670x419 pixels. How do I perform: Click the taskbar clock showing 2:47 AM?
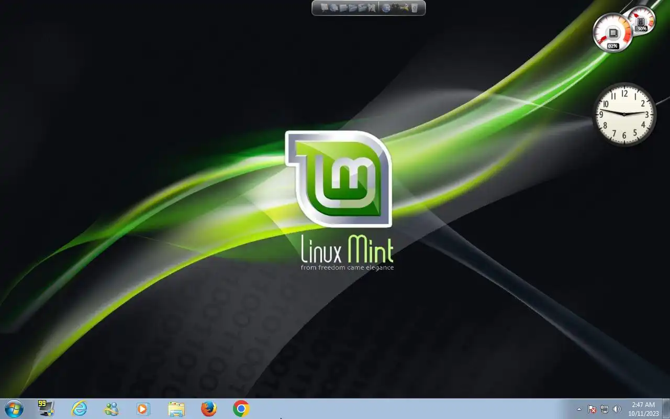coord(643,409)
